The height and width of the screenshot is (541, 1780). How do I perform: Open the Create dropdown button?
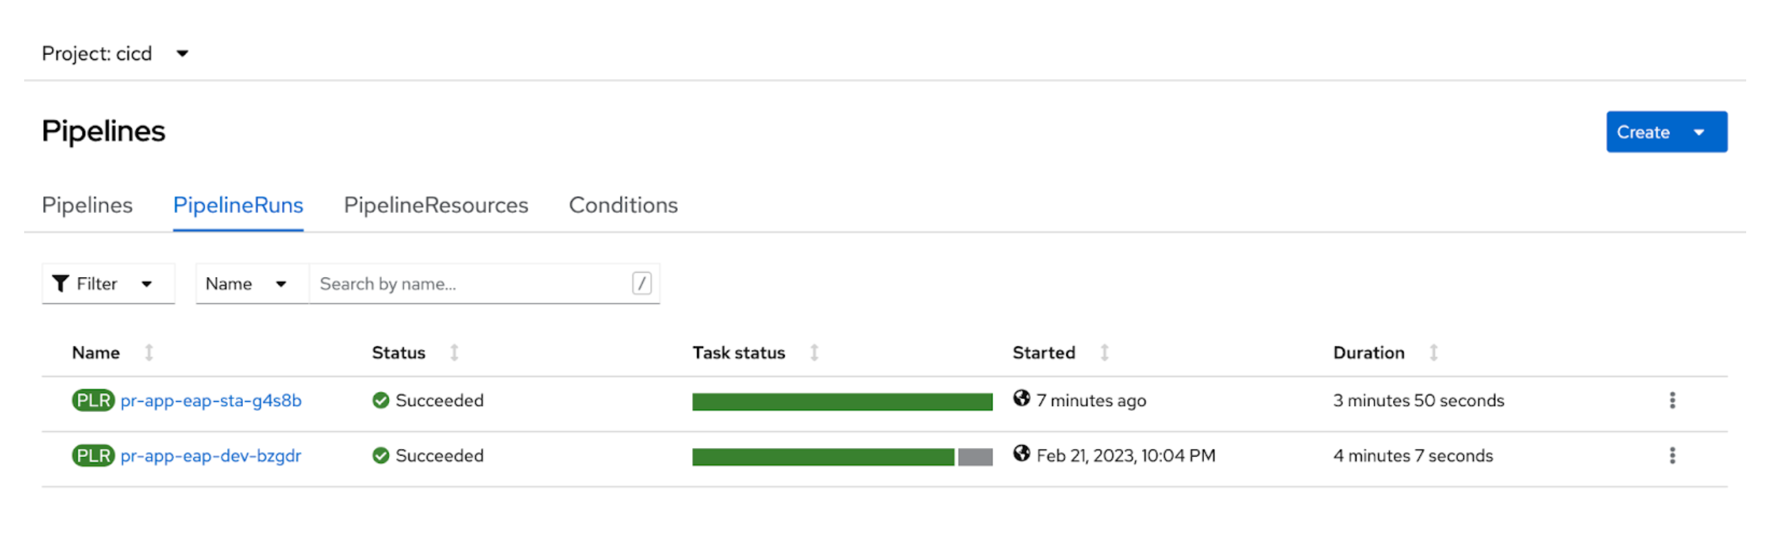coord(1665,132)
